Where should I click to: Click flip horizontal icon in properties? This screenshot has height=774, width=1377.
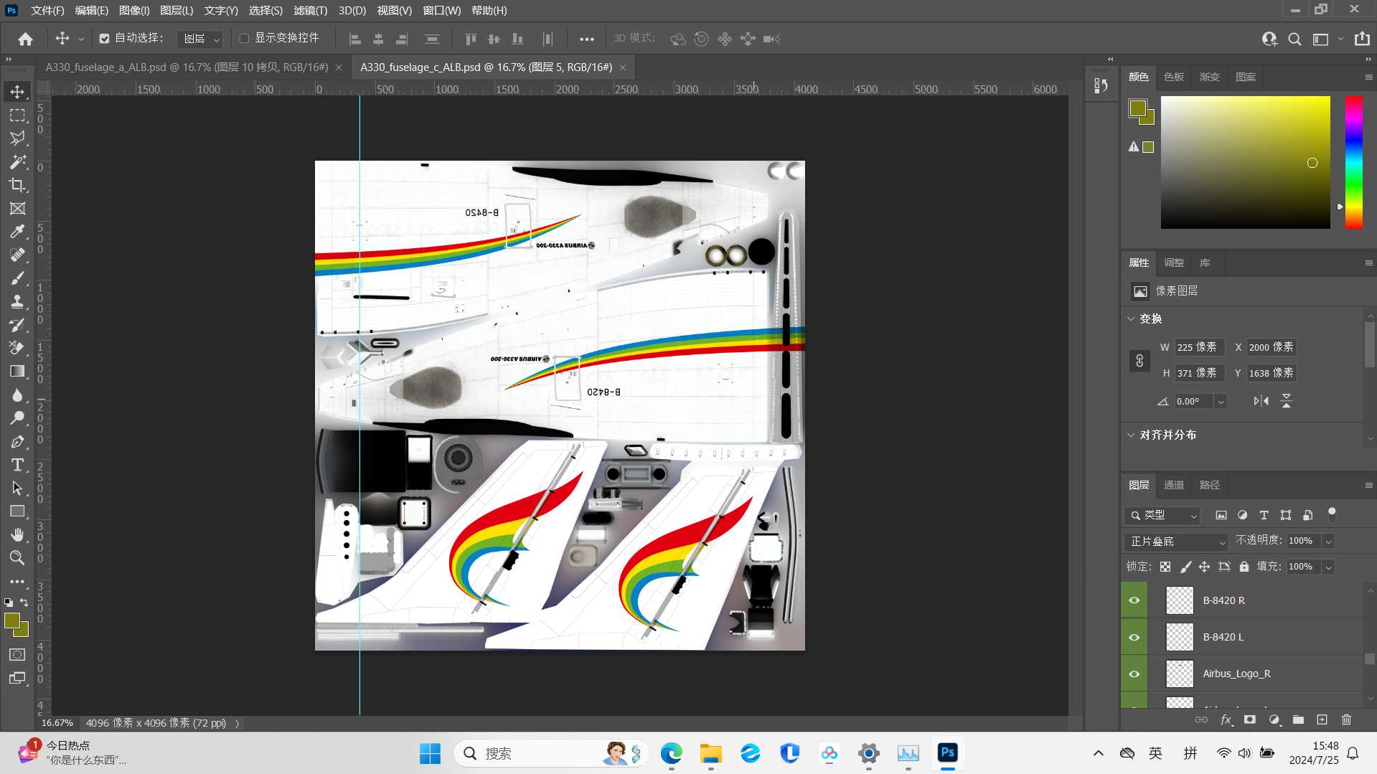point(1261,401)
